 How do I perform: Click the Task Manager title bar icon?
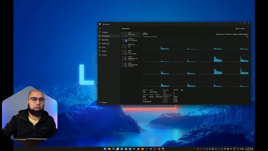[x=100, y=24]
